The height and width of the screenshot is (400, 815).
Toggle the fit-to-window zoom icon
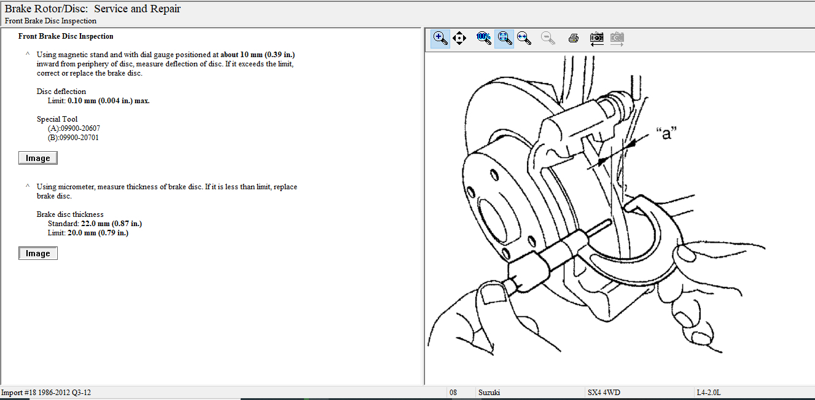pyautogui.click(x=504, y=38)
